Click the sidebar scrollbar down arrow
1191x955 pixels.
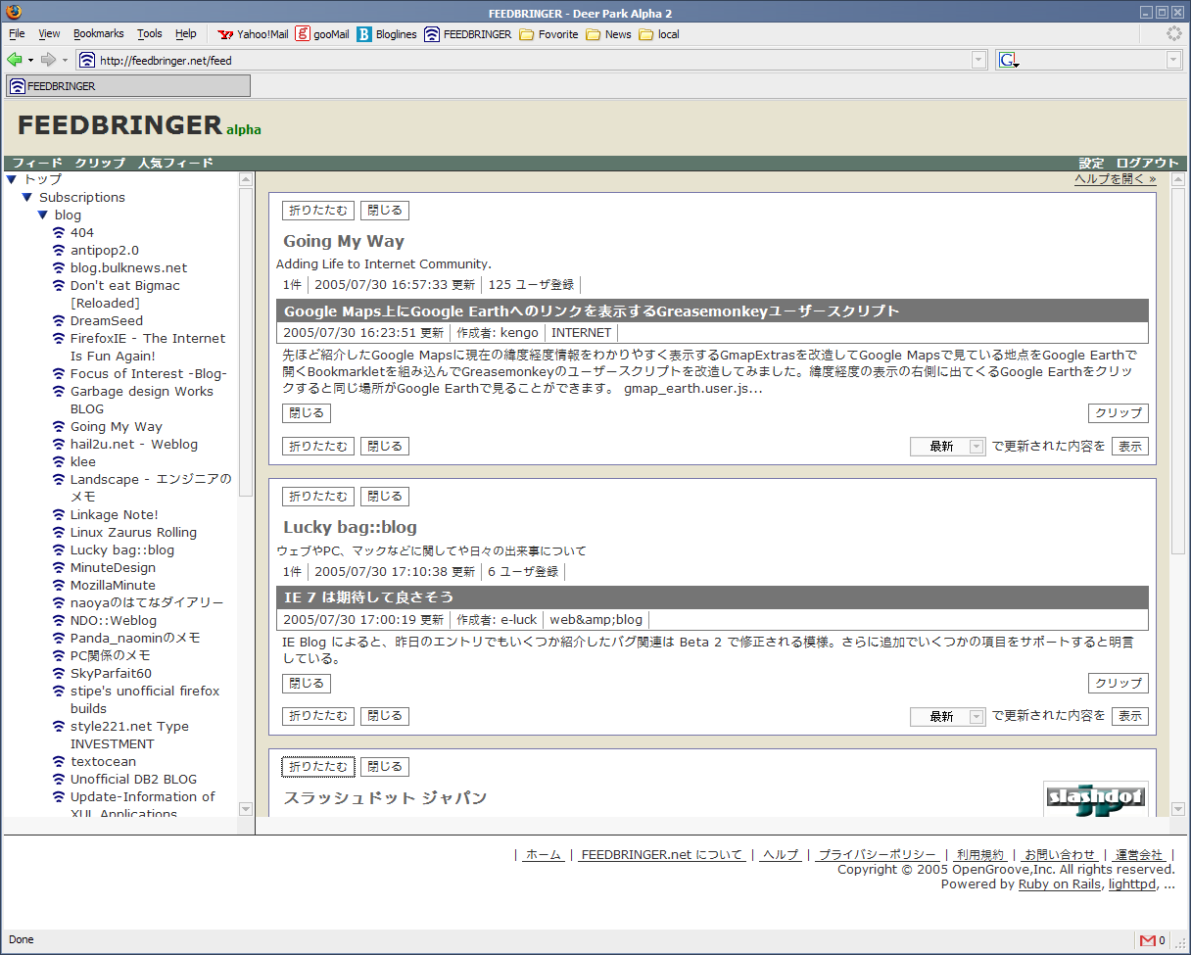tap(246, 809)
